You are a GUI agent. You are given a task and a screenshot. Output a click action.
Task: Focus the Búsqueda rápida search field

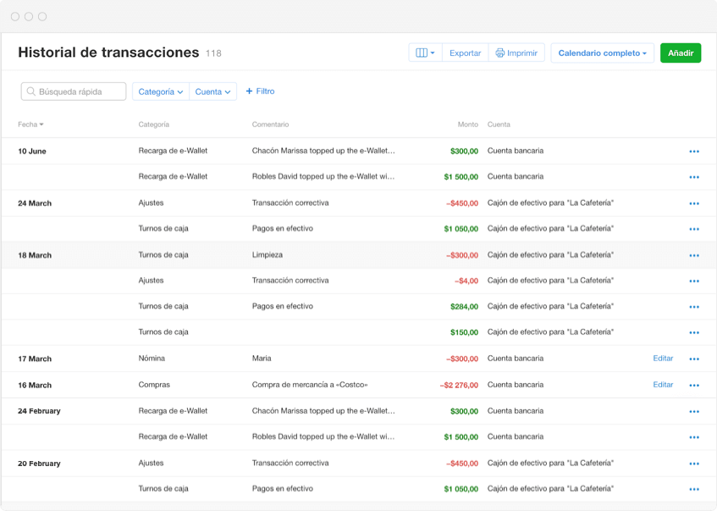(x=74, y=92)
